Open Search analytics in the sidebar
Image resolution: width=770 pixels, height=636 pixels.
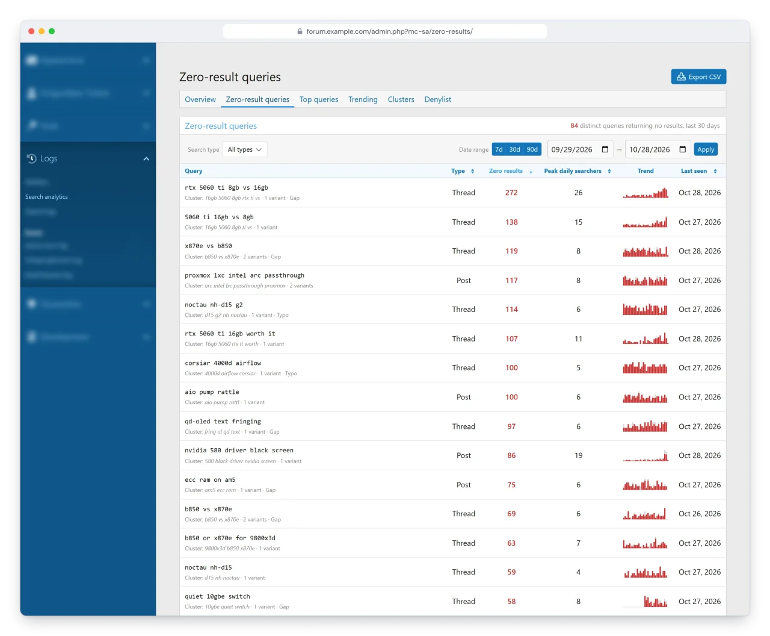46,197
